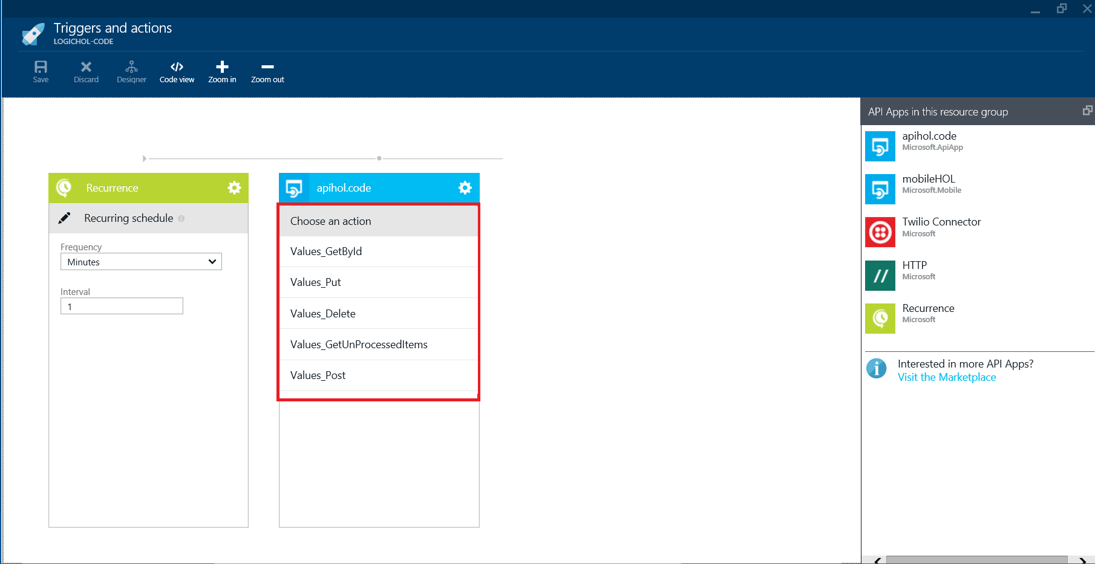1095x564 pixels.
Task: Click the apihol.code name in the API Apps list
Action: pyautogui.click(x=929, y=136)
